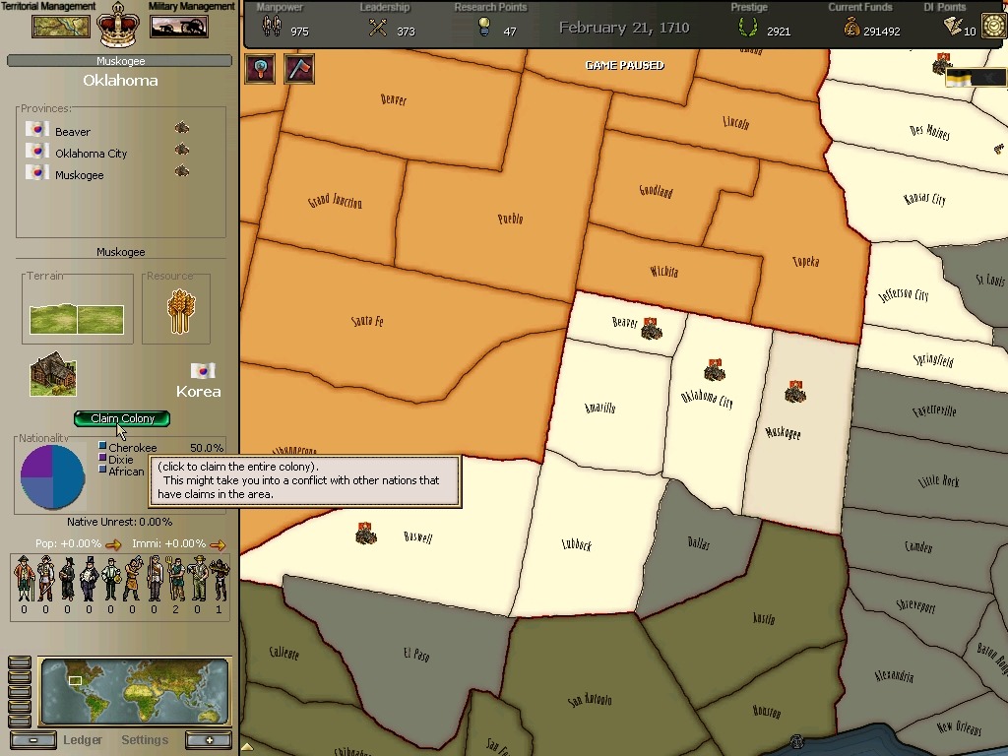Click the Cherokee blue legend swatch
This screenshot has width=1008, height=756.
click(x=102, y=446)
